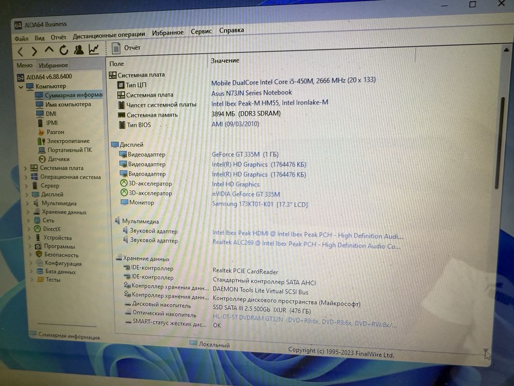Viewport: 514px width, 386px height.
Task: Click the Программы tree icon
Action: [x=38, y=246]
